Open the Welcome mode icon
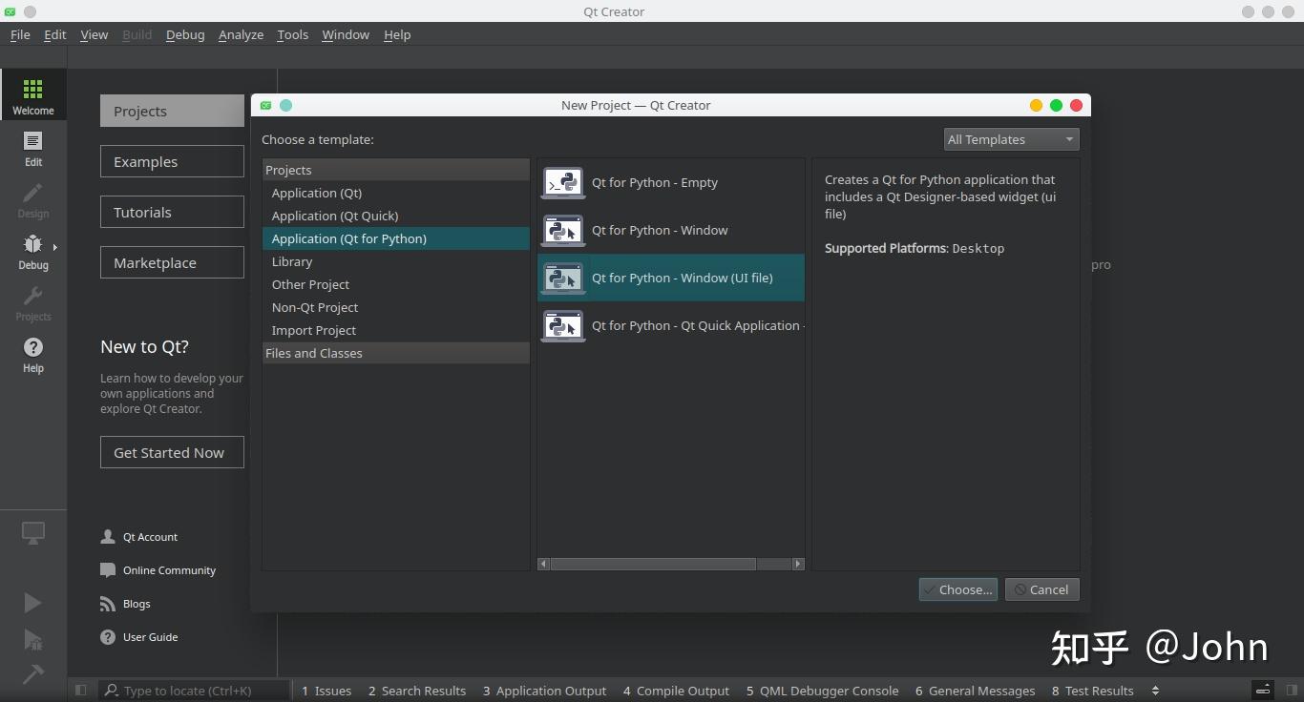 (33, 94)
